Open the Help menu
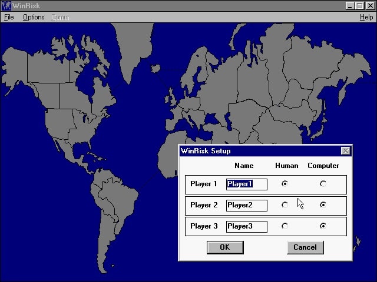This screenshot has height=282, width=377. [x=366, y=17]
